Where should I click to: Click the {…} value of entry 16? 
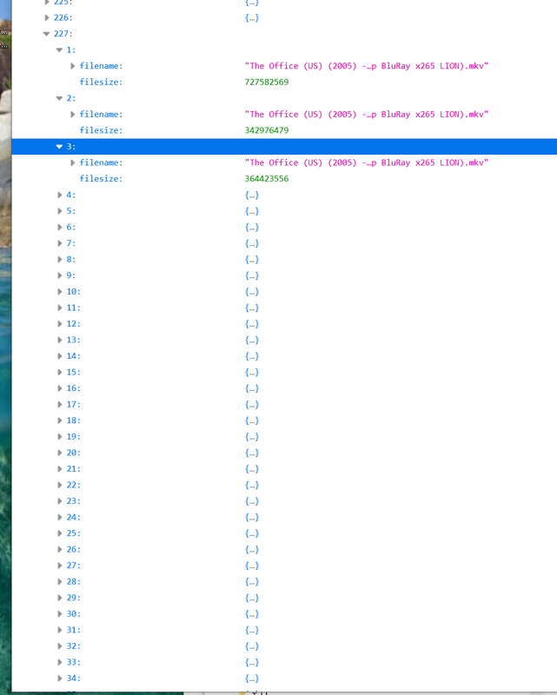point(252,388)
